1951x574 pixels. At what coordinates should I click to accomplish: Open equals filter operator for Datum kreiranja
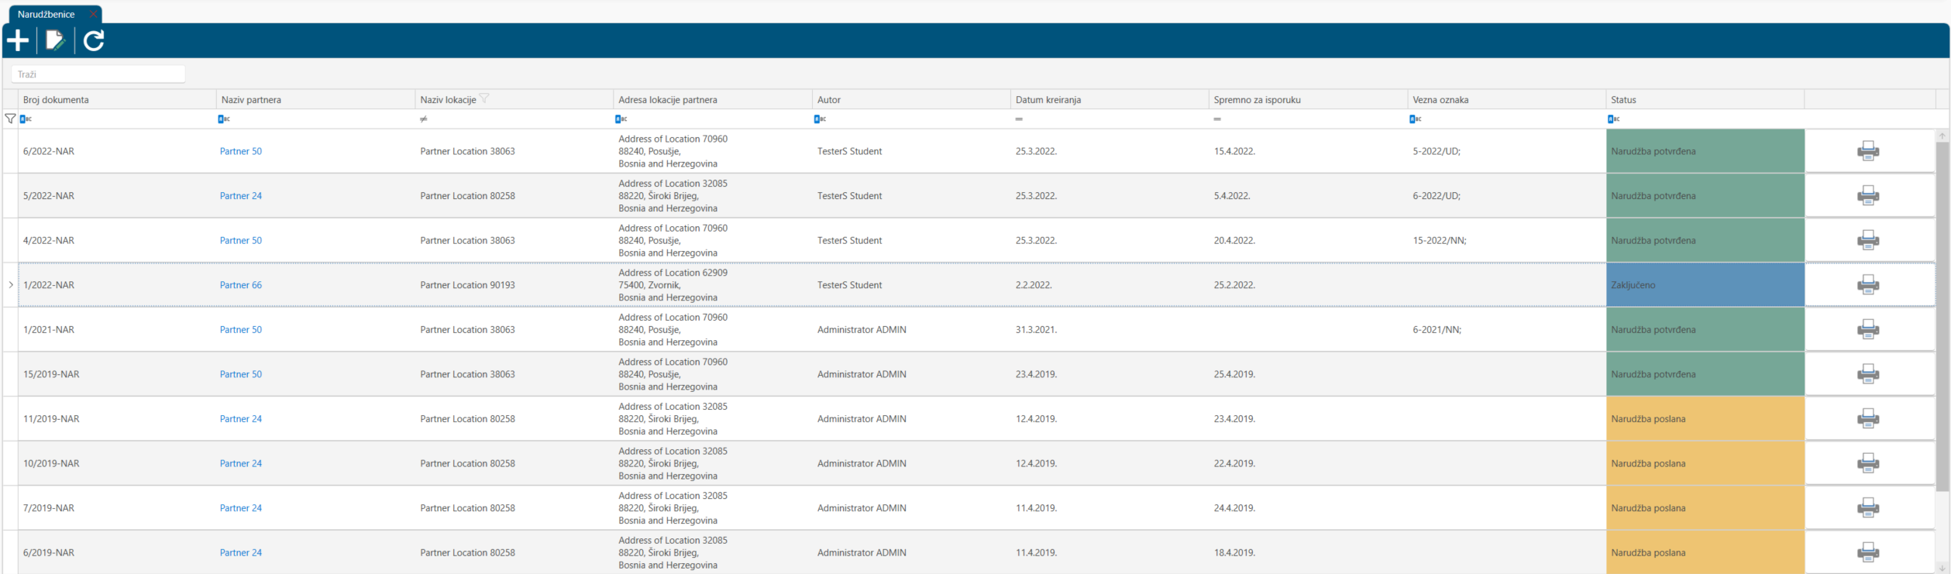tap(1019, 119)
